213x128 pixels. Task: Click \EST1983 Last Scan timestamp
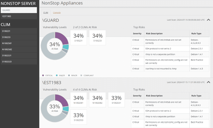186,82
